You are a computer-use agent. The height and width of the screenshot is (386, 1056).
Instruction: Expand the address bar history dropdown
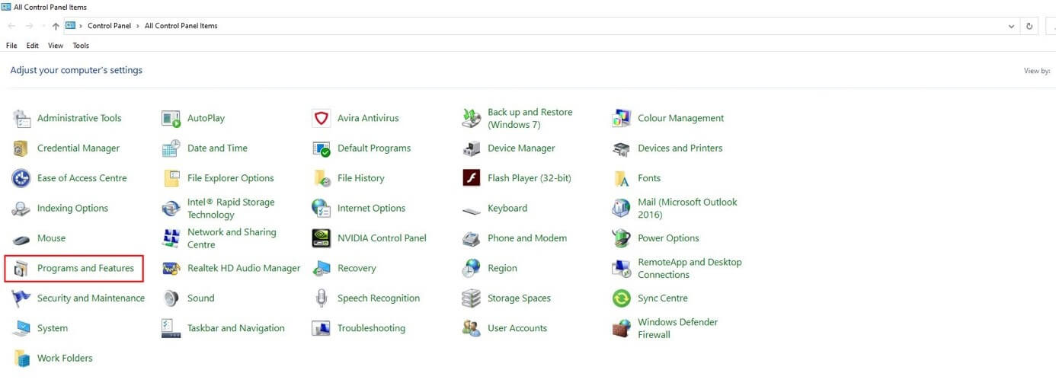click(x=1011, y=26)
